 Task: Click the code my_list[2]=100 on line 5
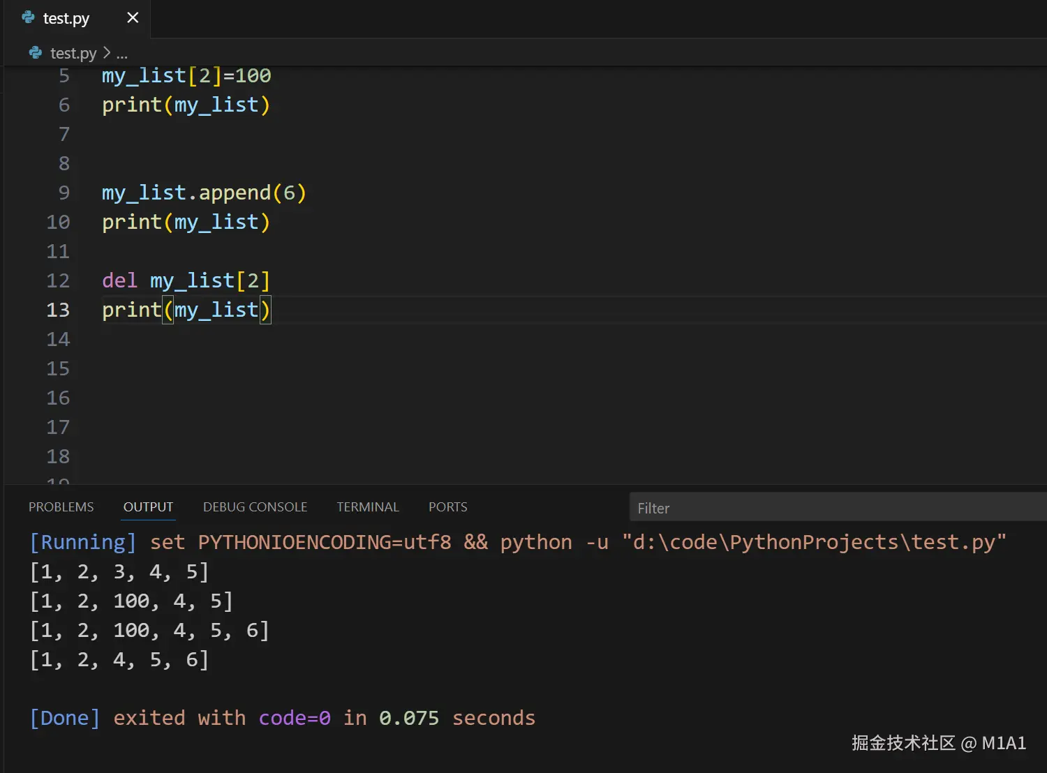[186, 75]
